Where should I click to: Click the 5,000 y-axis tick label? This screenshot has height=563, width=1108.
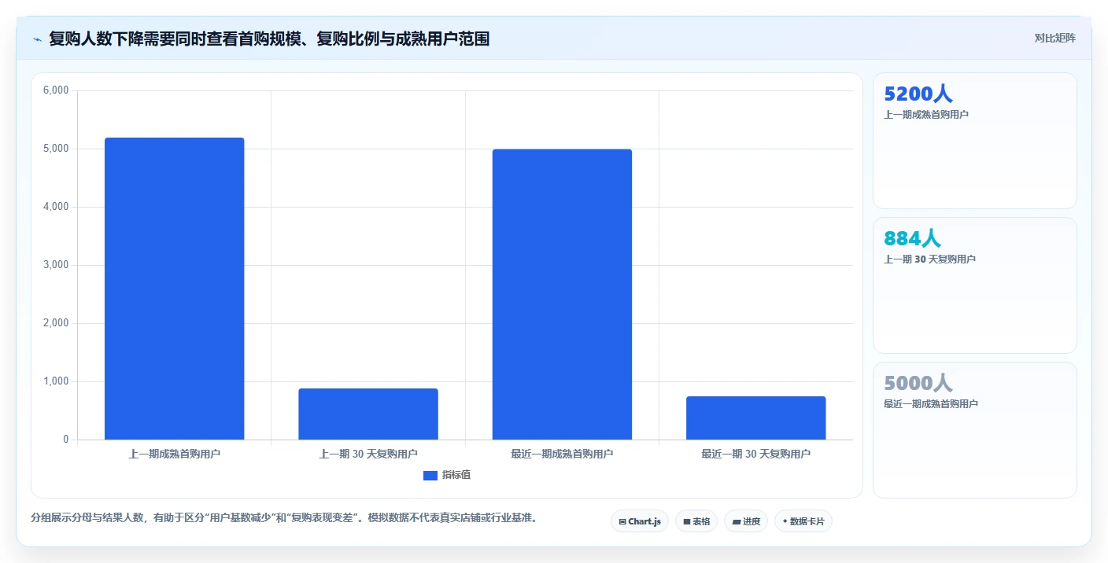56,149
